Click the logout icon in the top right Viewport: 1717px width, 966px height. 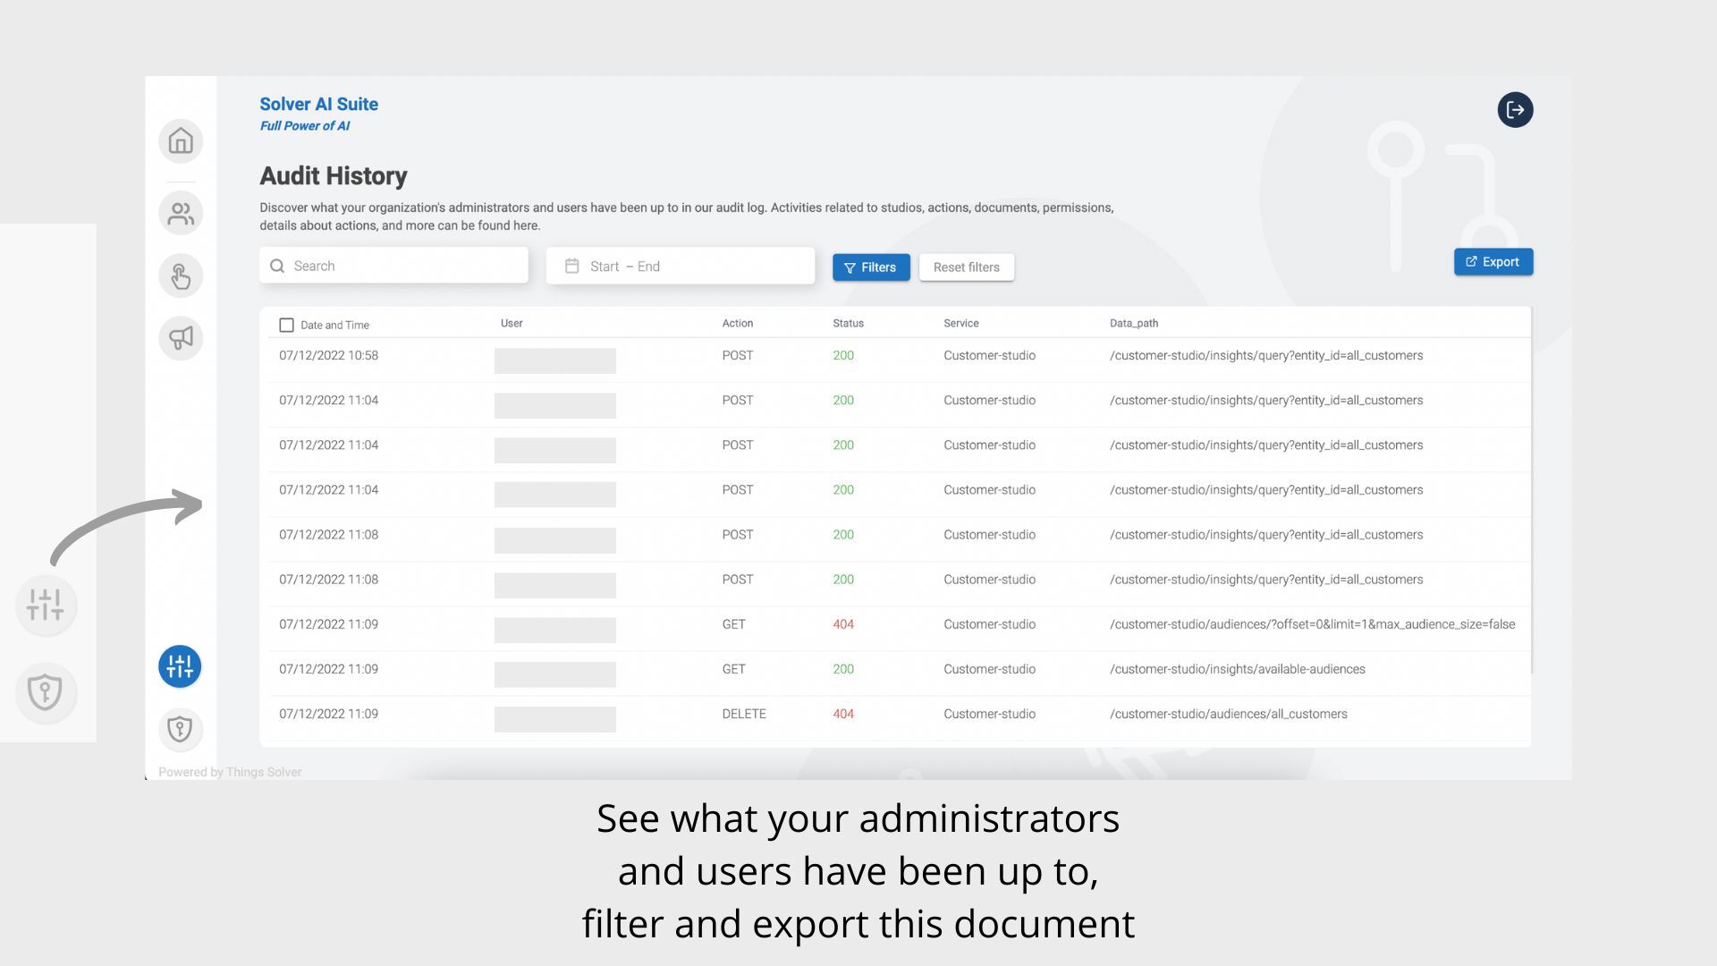[x=1515, y=110]
